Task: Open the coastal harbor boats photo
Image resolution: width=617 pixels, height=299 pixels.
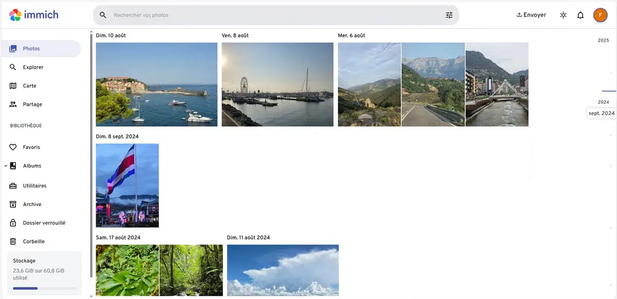Action: click(x=157, y=84)
